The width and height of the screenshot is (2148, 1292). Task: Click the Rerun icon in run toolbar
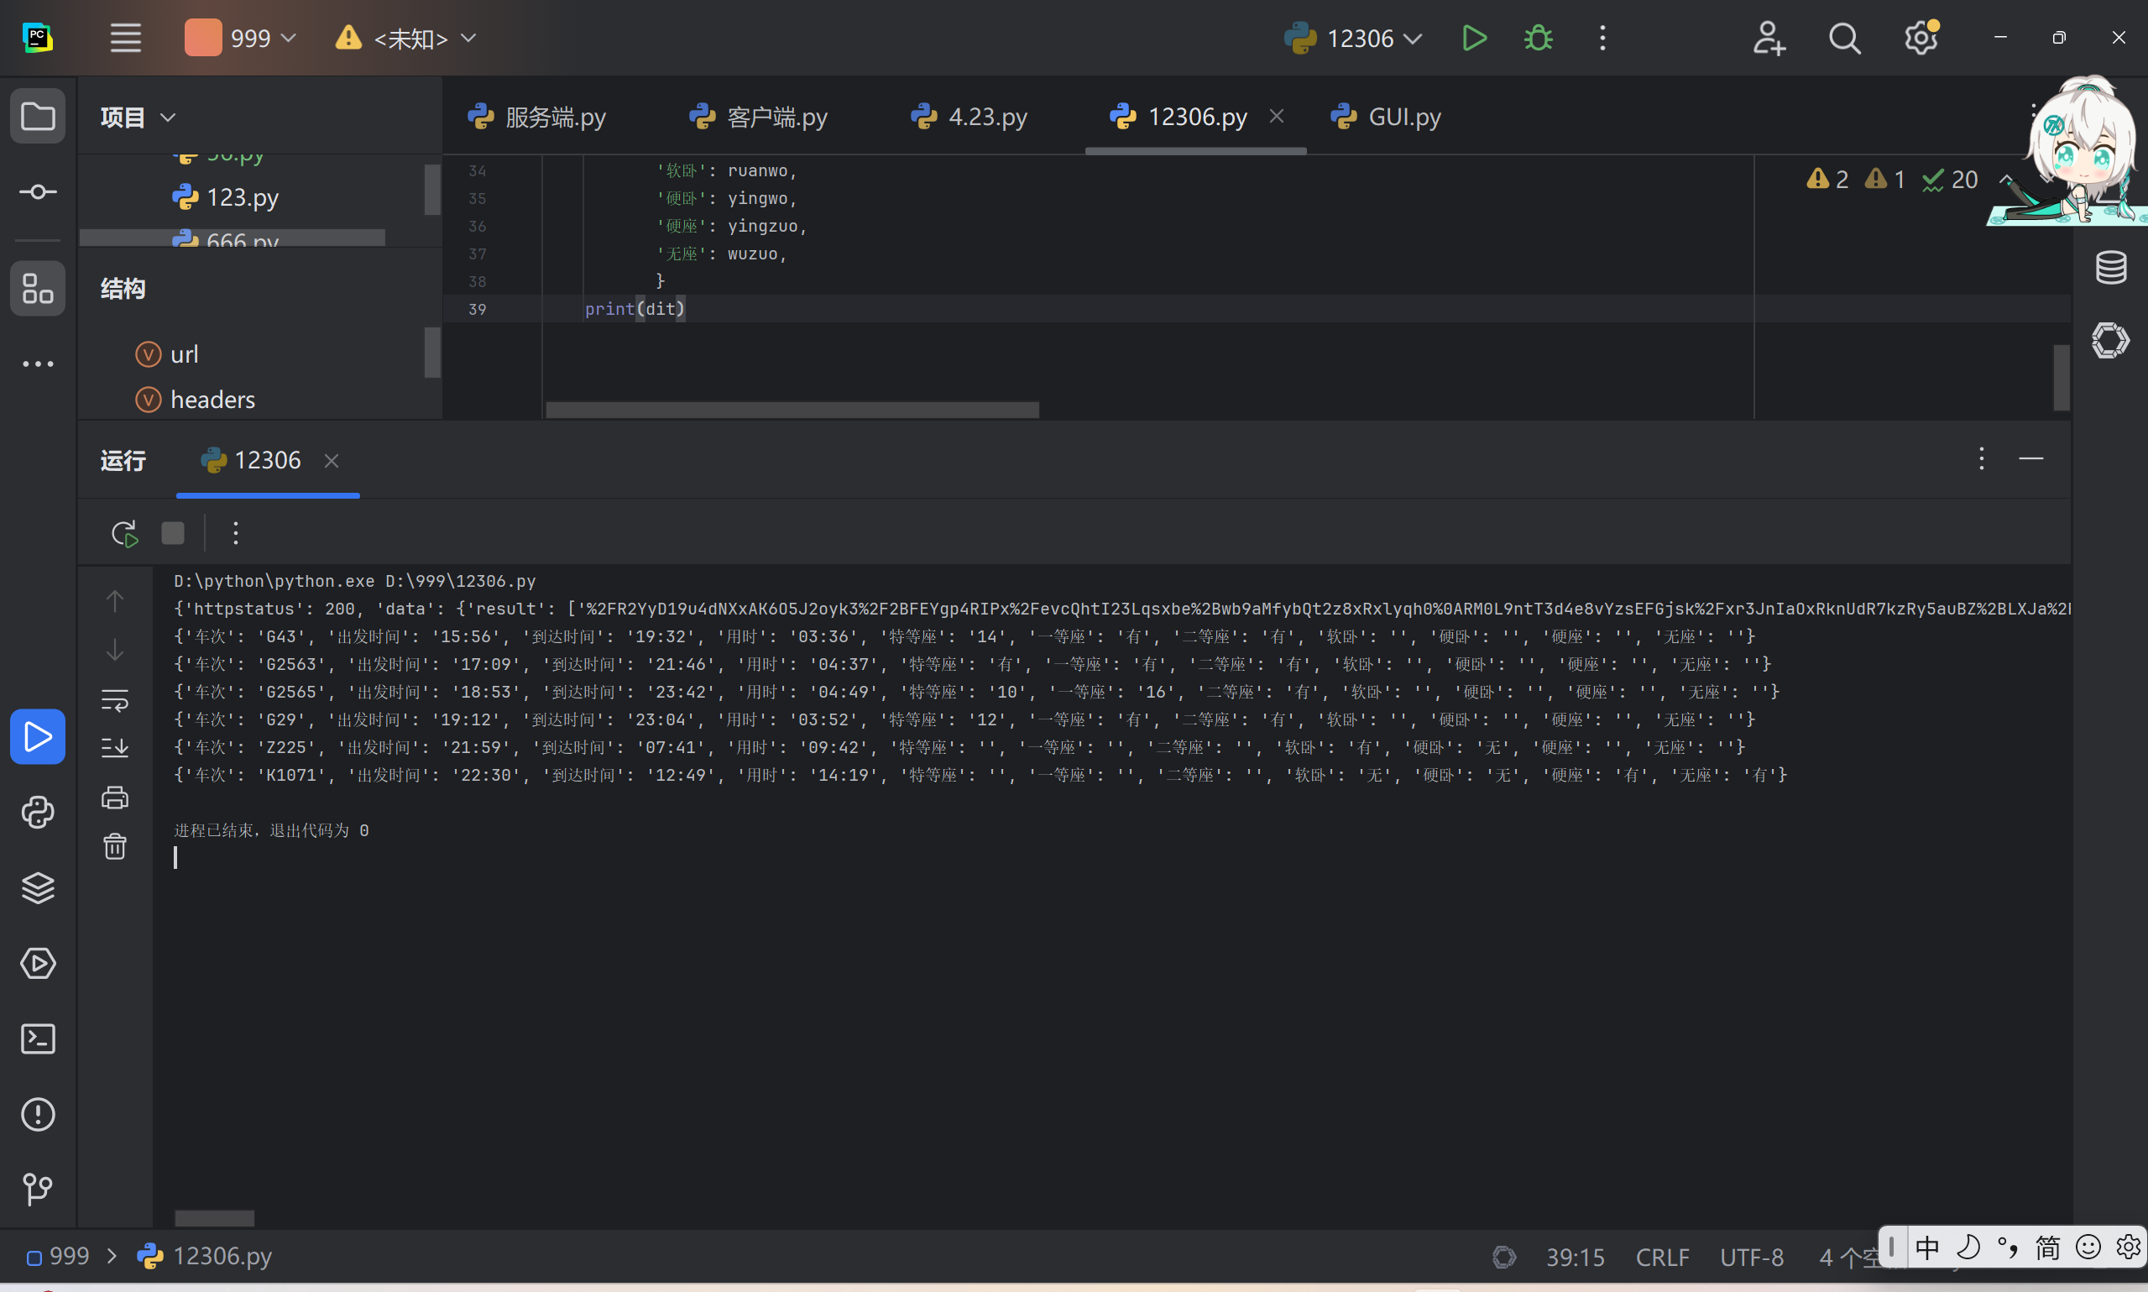coord(124,533)
